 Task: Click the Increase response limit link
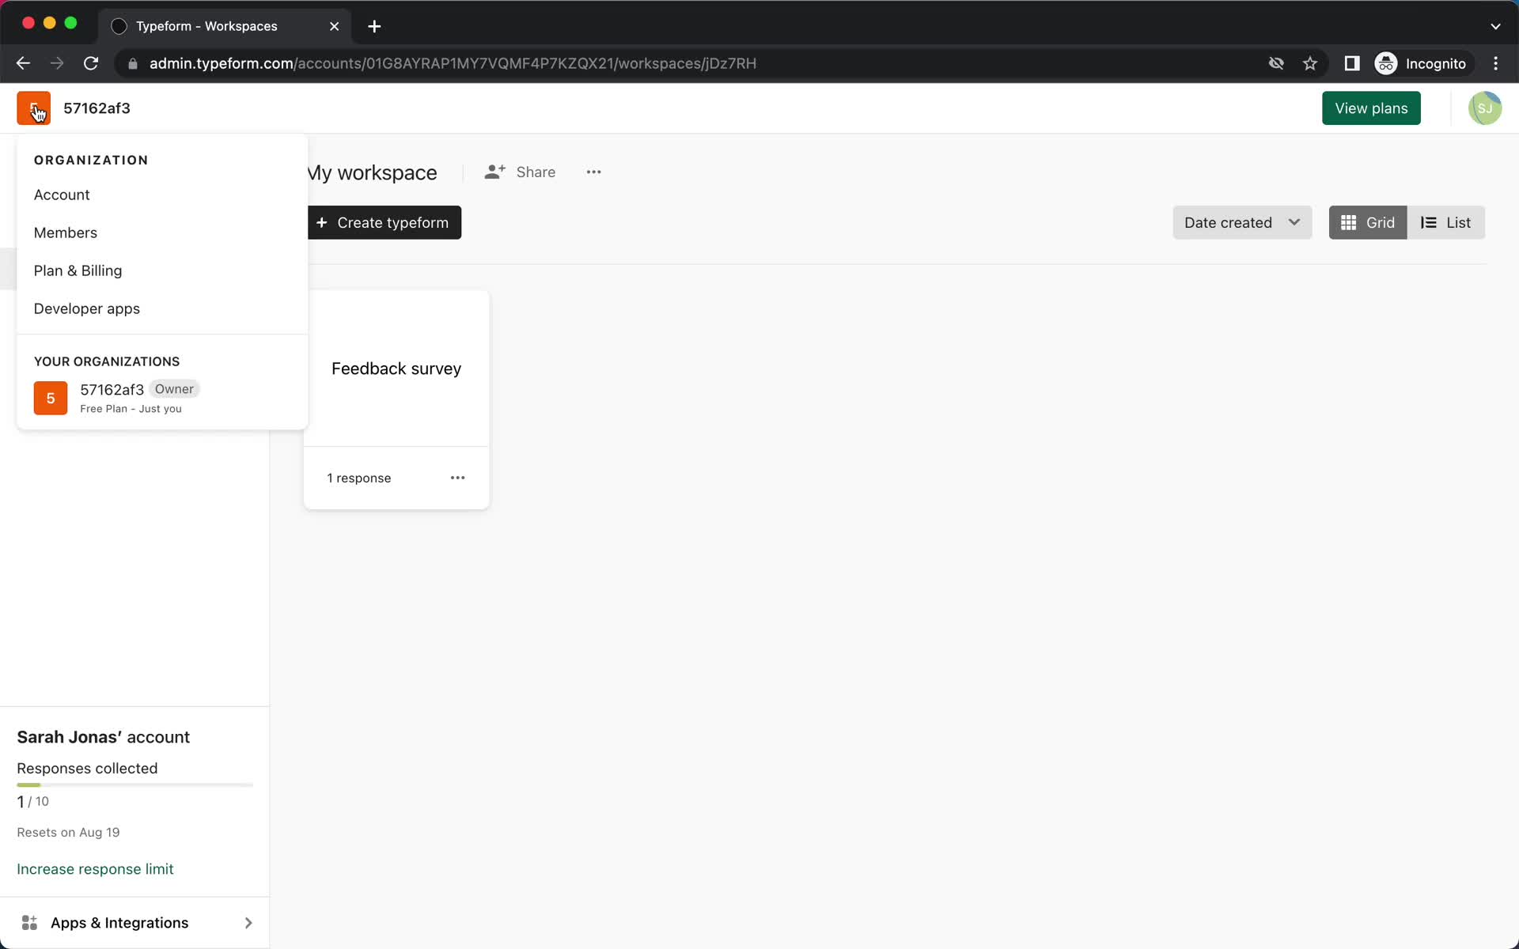click(x=95, y=868)
